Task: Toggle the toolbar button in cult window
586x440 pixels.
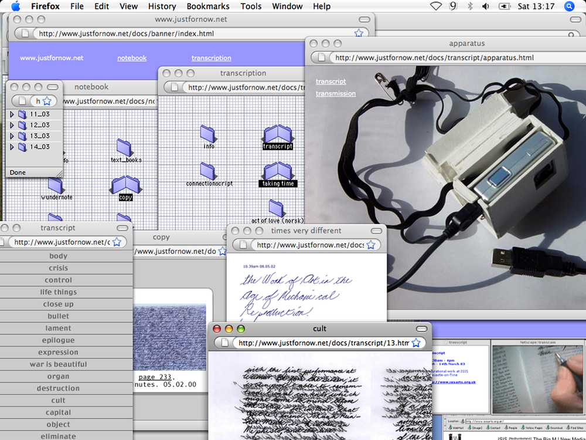Action: pos(421,329)
